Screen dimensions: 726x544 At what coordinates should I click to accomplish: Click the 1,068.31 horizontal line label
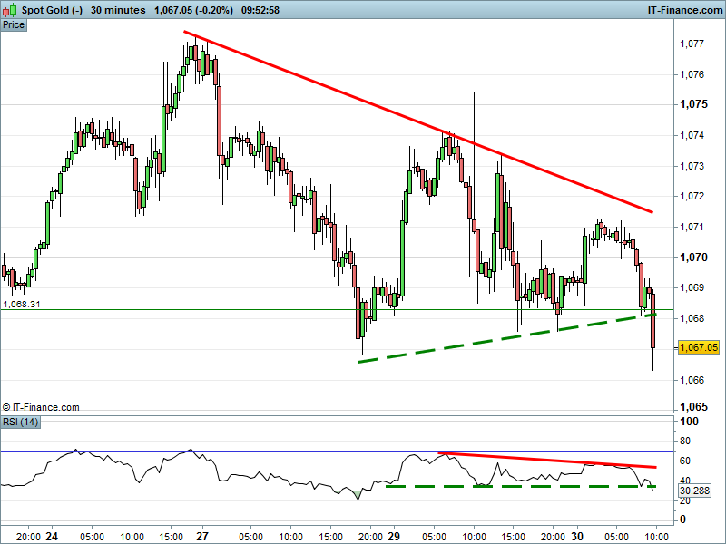pyautogui.click(x=21, y=305)
